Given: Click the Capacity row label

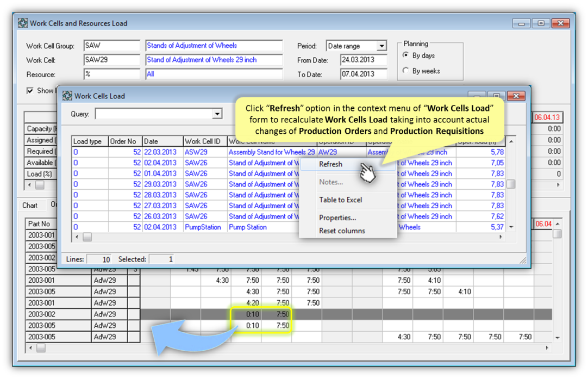Looking at the screenshot, I should tap(41, 129).
